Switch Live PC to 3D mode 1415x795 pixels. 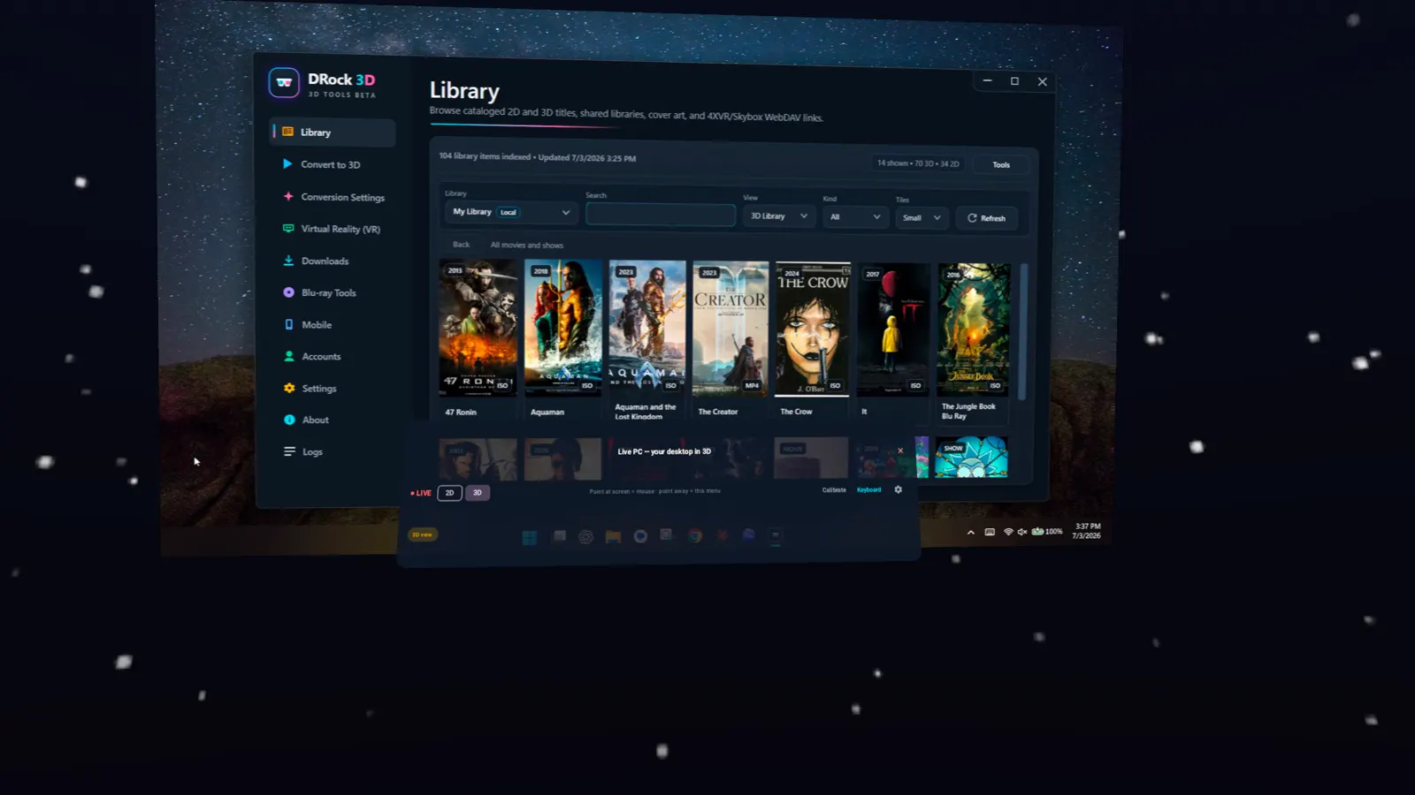coord(478,493)
